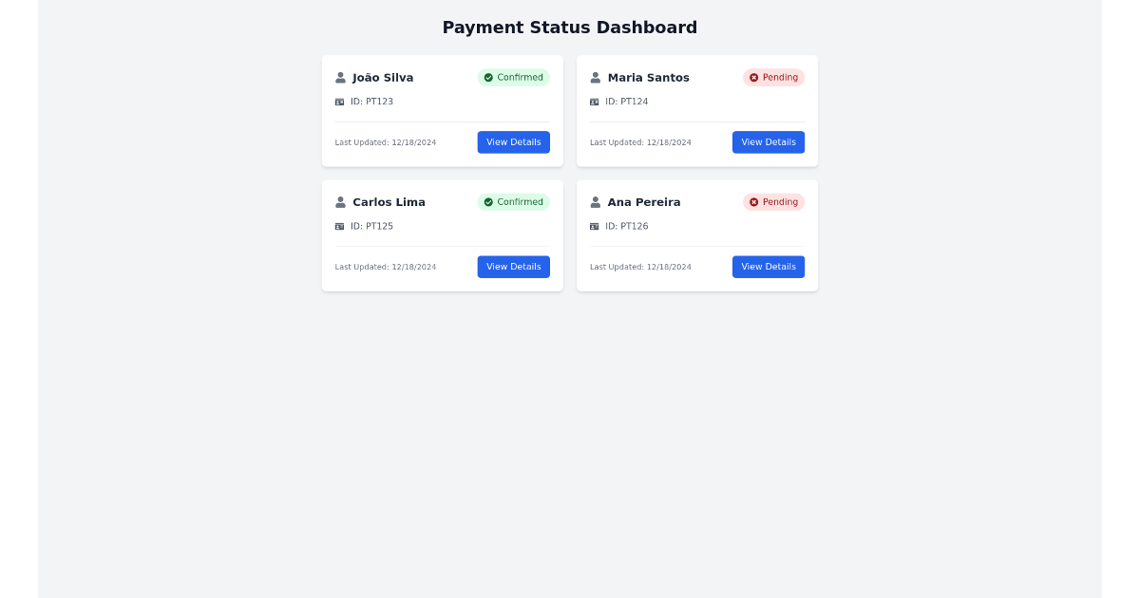Click the ID card icon next to PT126
Image resolution: width=1140 pixels, height=598 pixels.
[595, 226]
